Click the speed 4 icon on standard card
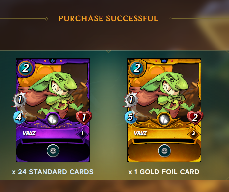Viewport: 229px width, 192px height. coord(19,117)
